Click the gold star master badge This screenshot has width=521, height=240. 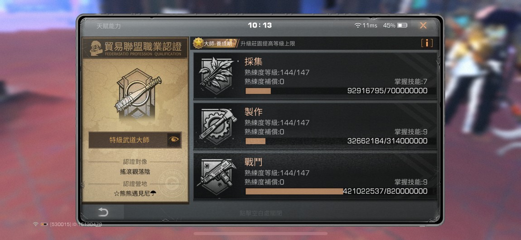tap(198, 43)
